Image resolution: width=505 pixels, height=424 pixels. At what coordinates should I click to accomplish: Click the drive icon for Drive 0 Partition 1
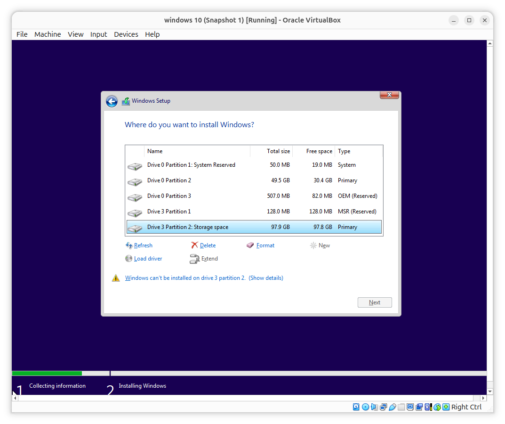(135, 166)
